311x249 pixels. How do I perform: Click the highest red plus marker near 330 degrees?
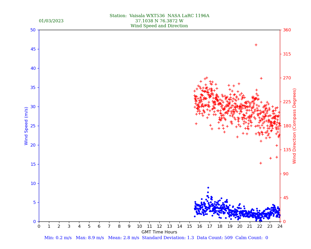[256, 45]
